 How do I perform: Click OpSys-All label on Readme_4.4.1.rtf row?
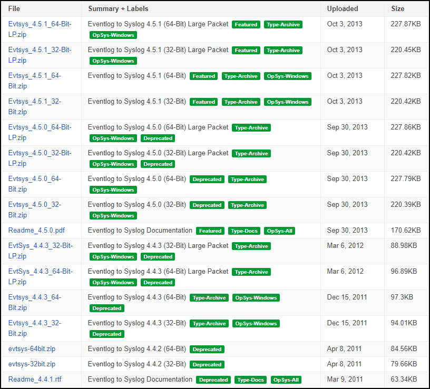286,380
